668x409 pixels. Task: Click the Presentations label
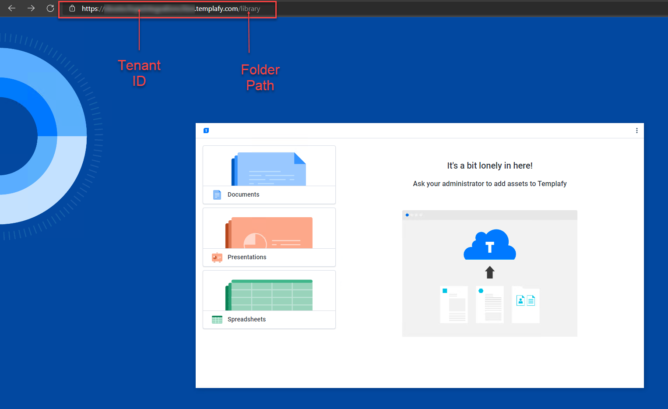pyautogui.click(x=247, y=257)
